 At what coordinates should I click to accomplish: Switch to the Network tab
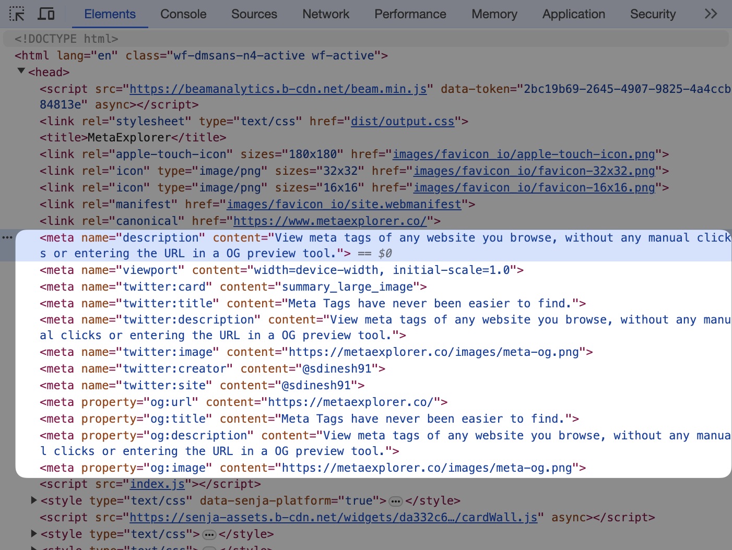click(x=326, y=14)
